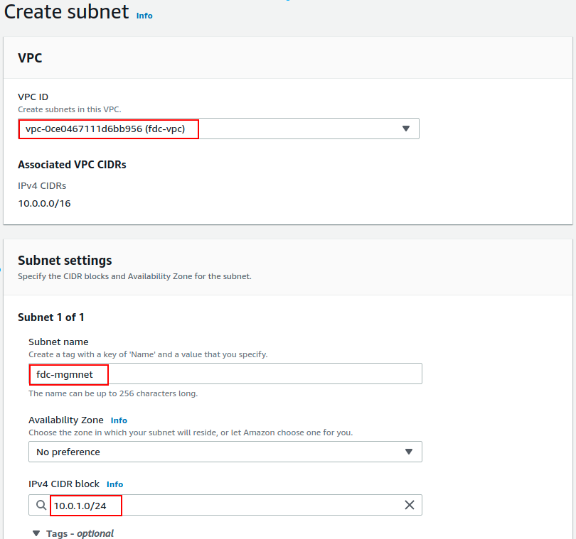Click the 'Subnet name' field label
Image resolution: width=576 pixels, height=539 pixels.
58,342
